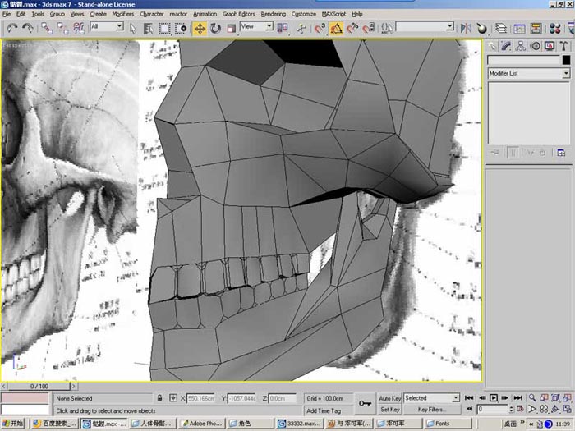575x431 pixels.
Task: Click the Play Animation button
Action: (494, 397)
